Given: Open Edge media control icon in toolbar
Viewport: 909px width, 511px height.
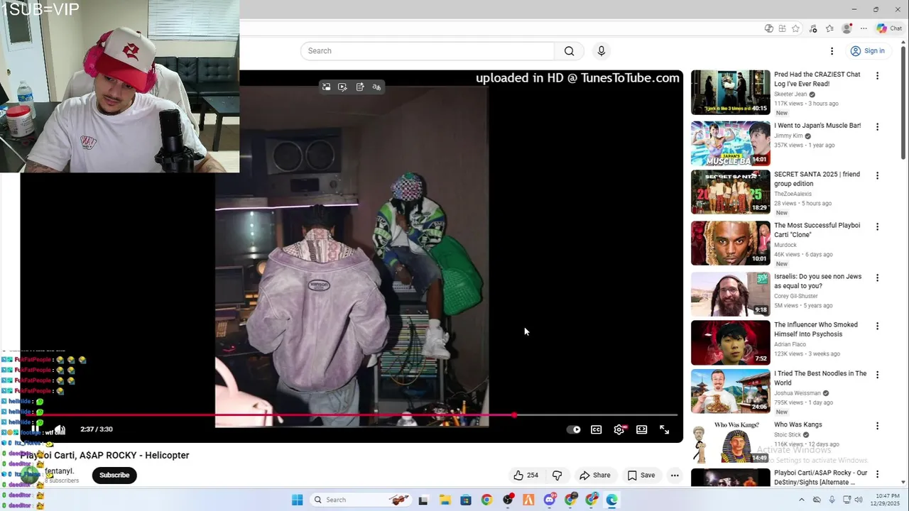Looking at the screenshot, I should 813,28.
